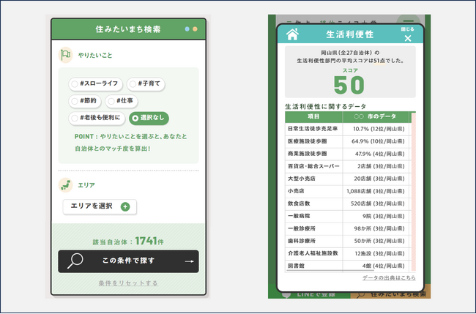The width and height of the screenshot is (476, 314).
Task: Click the 飲食店数 row label
Action: point(299,203)
